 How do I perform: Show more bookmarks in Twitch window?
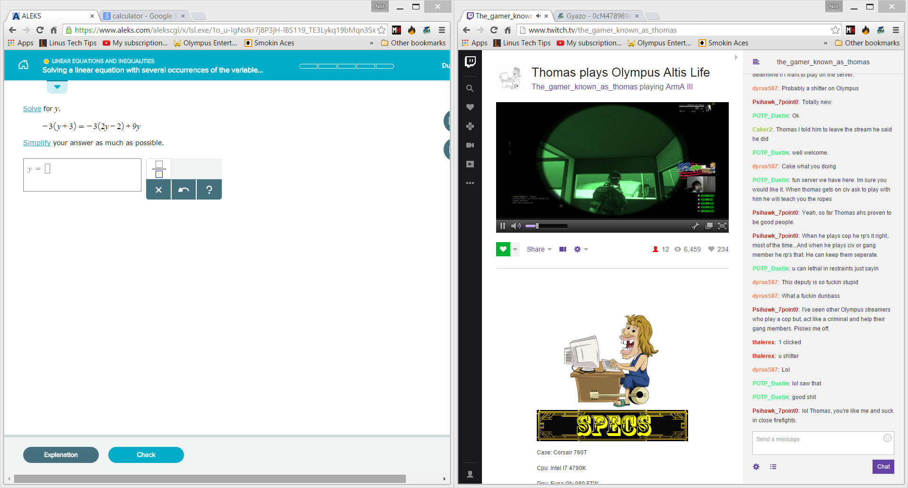[826, 43]
